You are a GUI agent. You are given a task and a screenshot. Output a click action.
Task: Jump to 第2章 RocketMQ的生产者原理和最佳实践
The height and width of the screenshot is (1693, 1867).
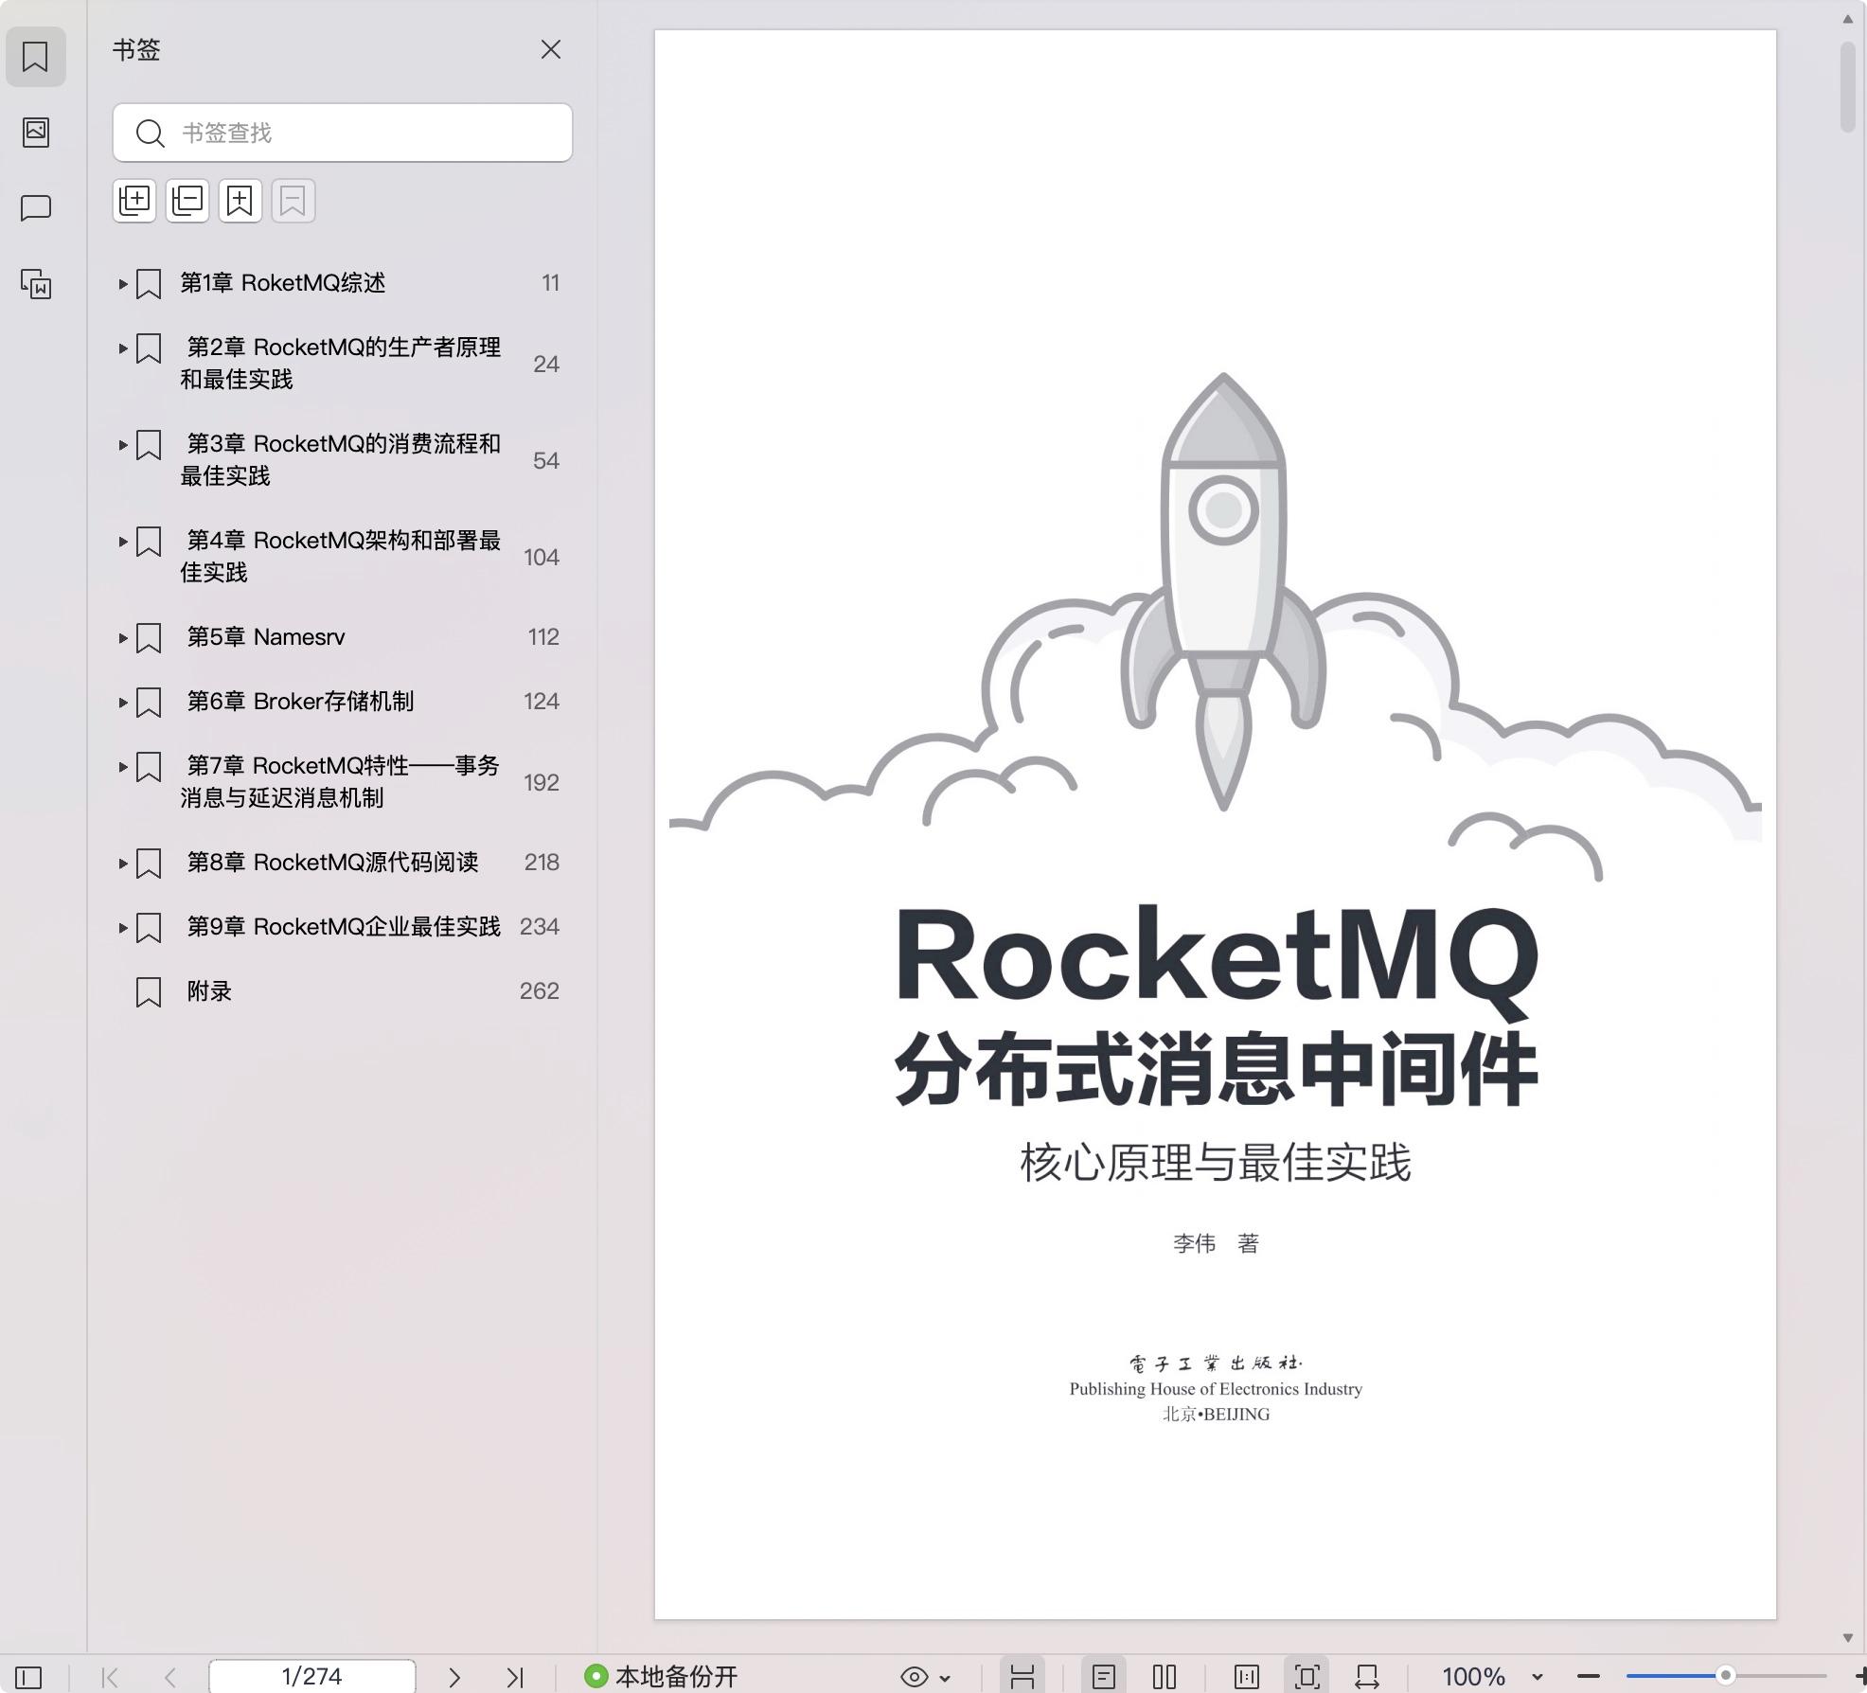coord(341,364)
